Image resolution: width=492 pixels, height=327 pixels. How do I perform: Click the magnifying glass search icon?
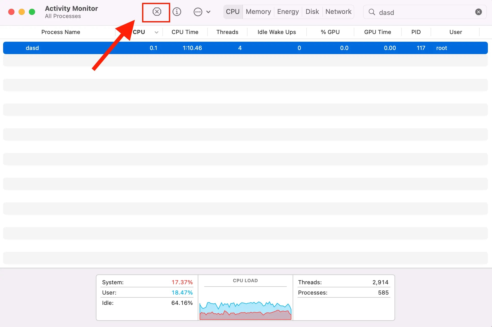click(372, 12)
